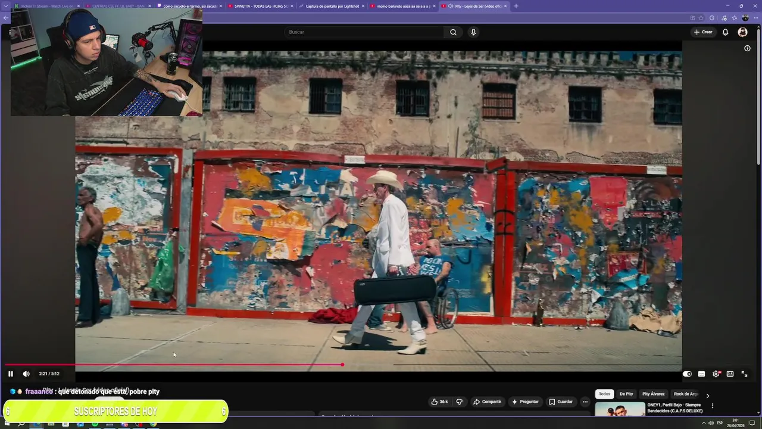Viewport: 762px width, 429px height.
Task: Open the Crear menu
Action: pos(703,32)
